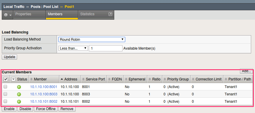
Task: Sort by Ratio column
Action: 155,79
